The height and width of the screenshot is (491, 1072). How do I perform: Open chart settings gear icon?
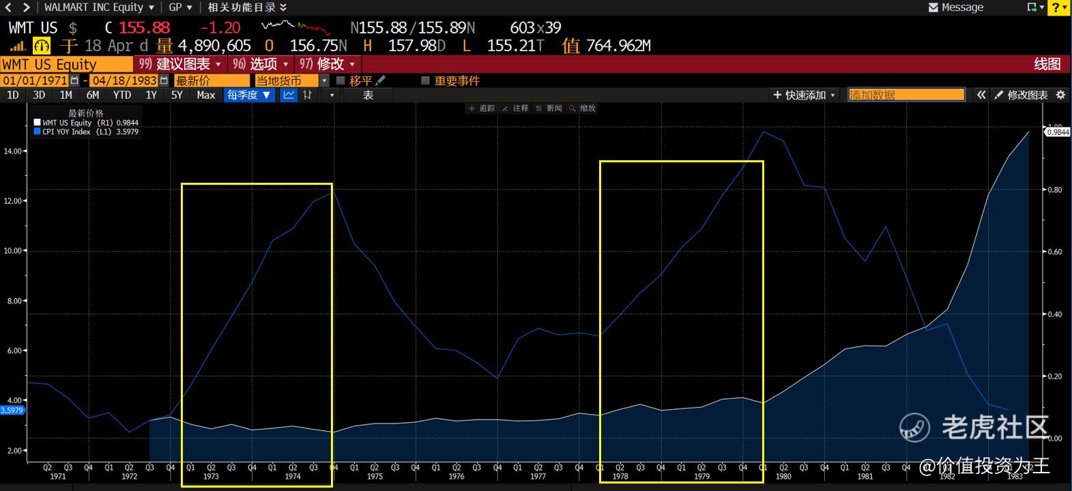point(1060,95)
